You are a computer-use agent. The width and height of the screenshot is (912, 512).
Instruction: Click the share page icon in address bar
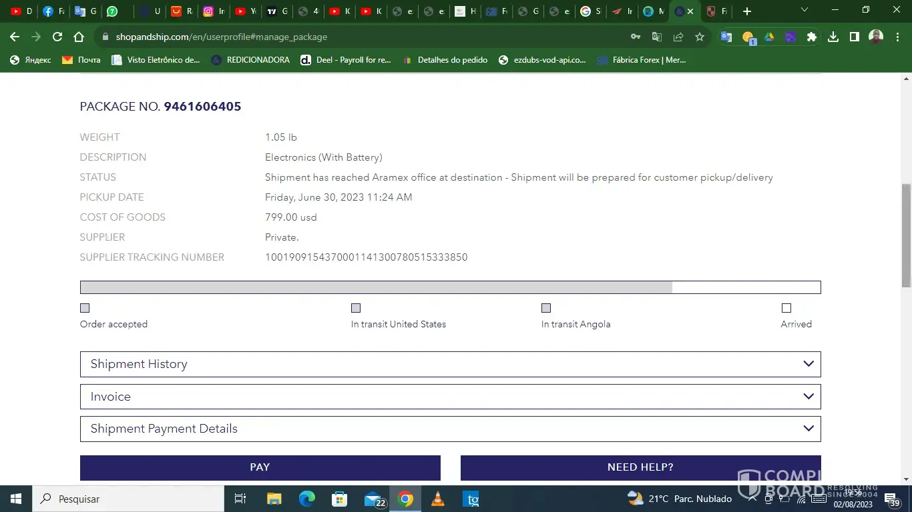pyautogui.click(x=678, y=37)
